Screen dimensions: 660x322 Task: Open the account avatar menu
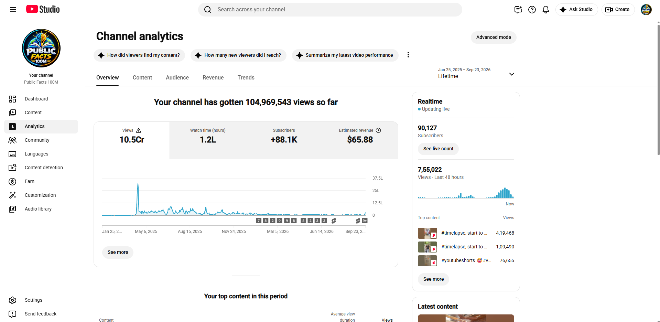(x=646, y=10)
